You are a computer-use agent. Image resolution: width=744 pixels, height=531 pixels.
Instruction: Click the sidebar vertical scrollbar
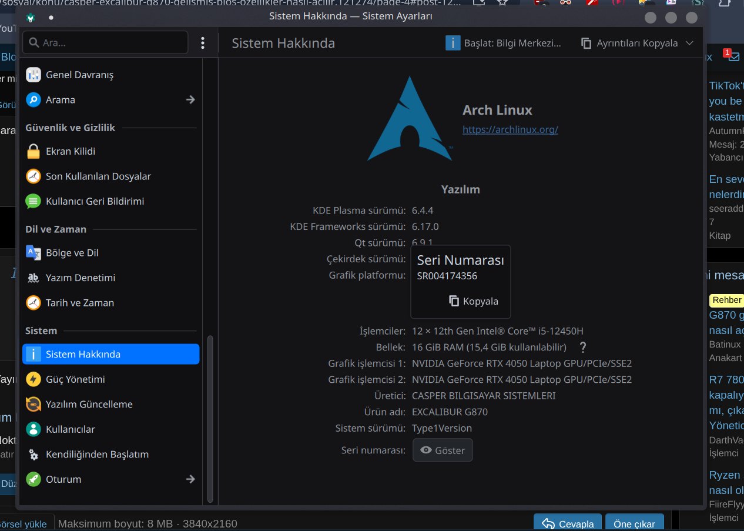(210, 419)
